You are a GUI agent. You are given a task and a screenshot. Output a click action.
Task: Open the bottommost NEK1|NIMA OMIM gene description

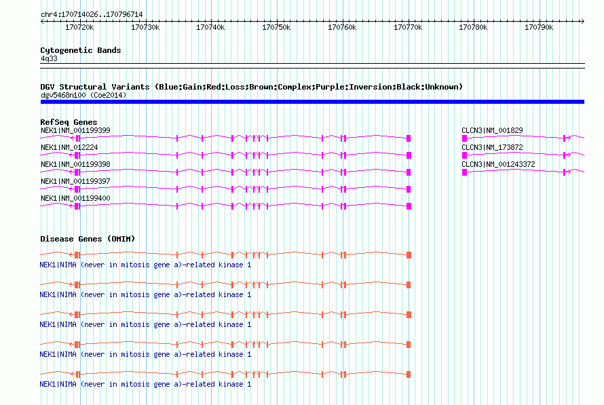point(145,384)
